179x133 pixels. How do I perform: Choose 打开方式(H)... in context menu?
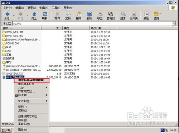[x=32, y=91]
